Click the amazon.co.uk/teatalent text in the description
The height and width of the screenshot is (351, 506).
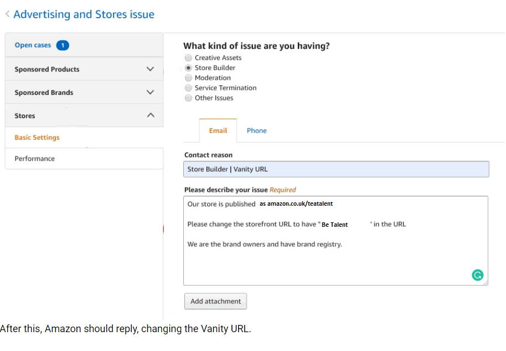[x=296, y=204]
